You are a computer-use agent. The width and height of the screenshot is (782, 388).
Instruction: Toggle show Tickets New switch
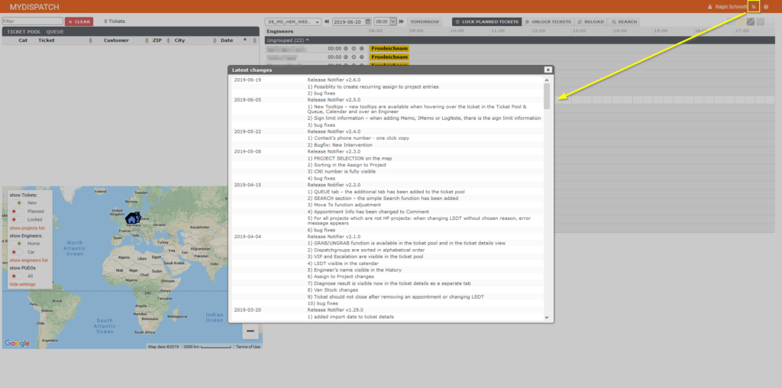coord(18,203)
